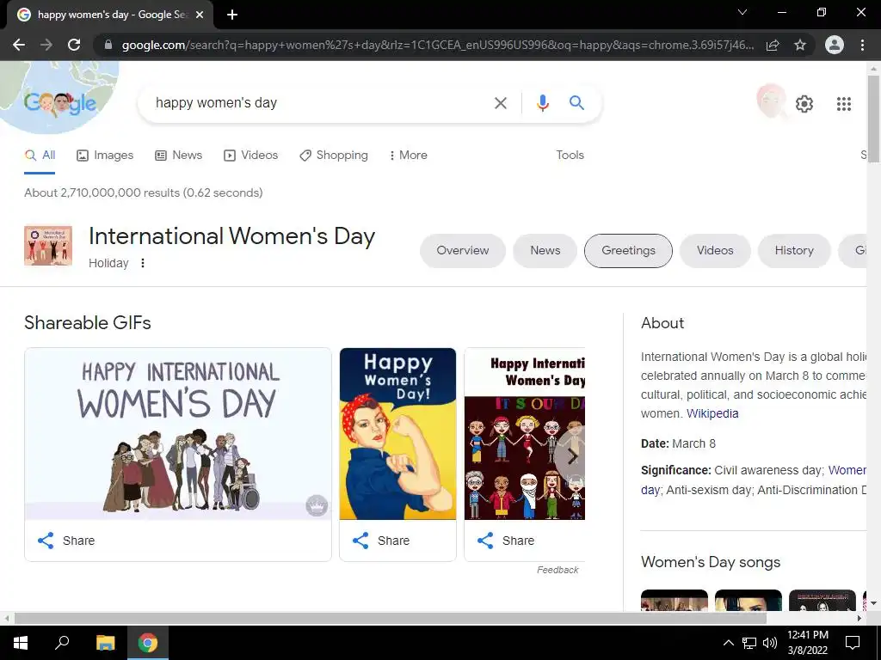The image size is (881, 660).
Task: Click the second Women's Day songs thumbnail
Action: (749, 601)
